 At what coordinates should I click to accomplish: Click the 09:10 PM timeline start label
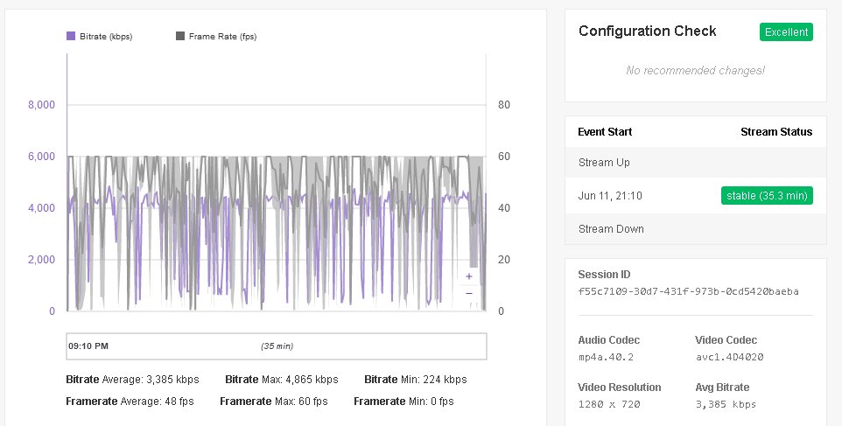click(88, 346)
